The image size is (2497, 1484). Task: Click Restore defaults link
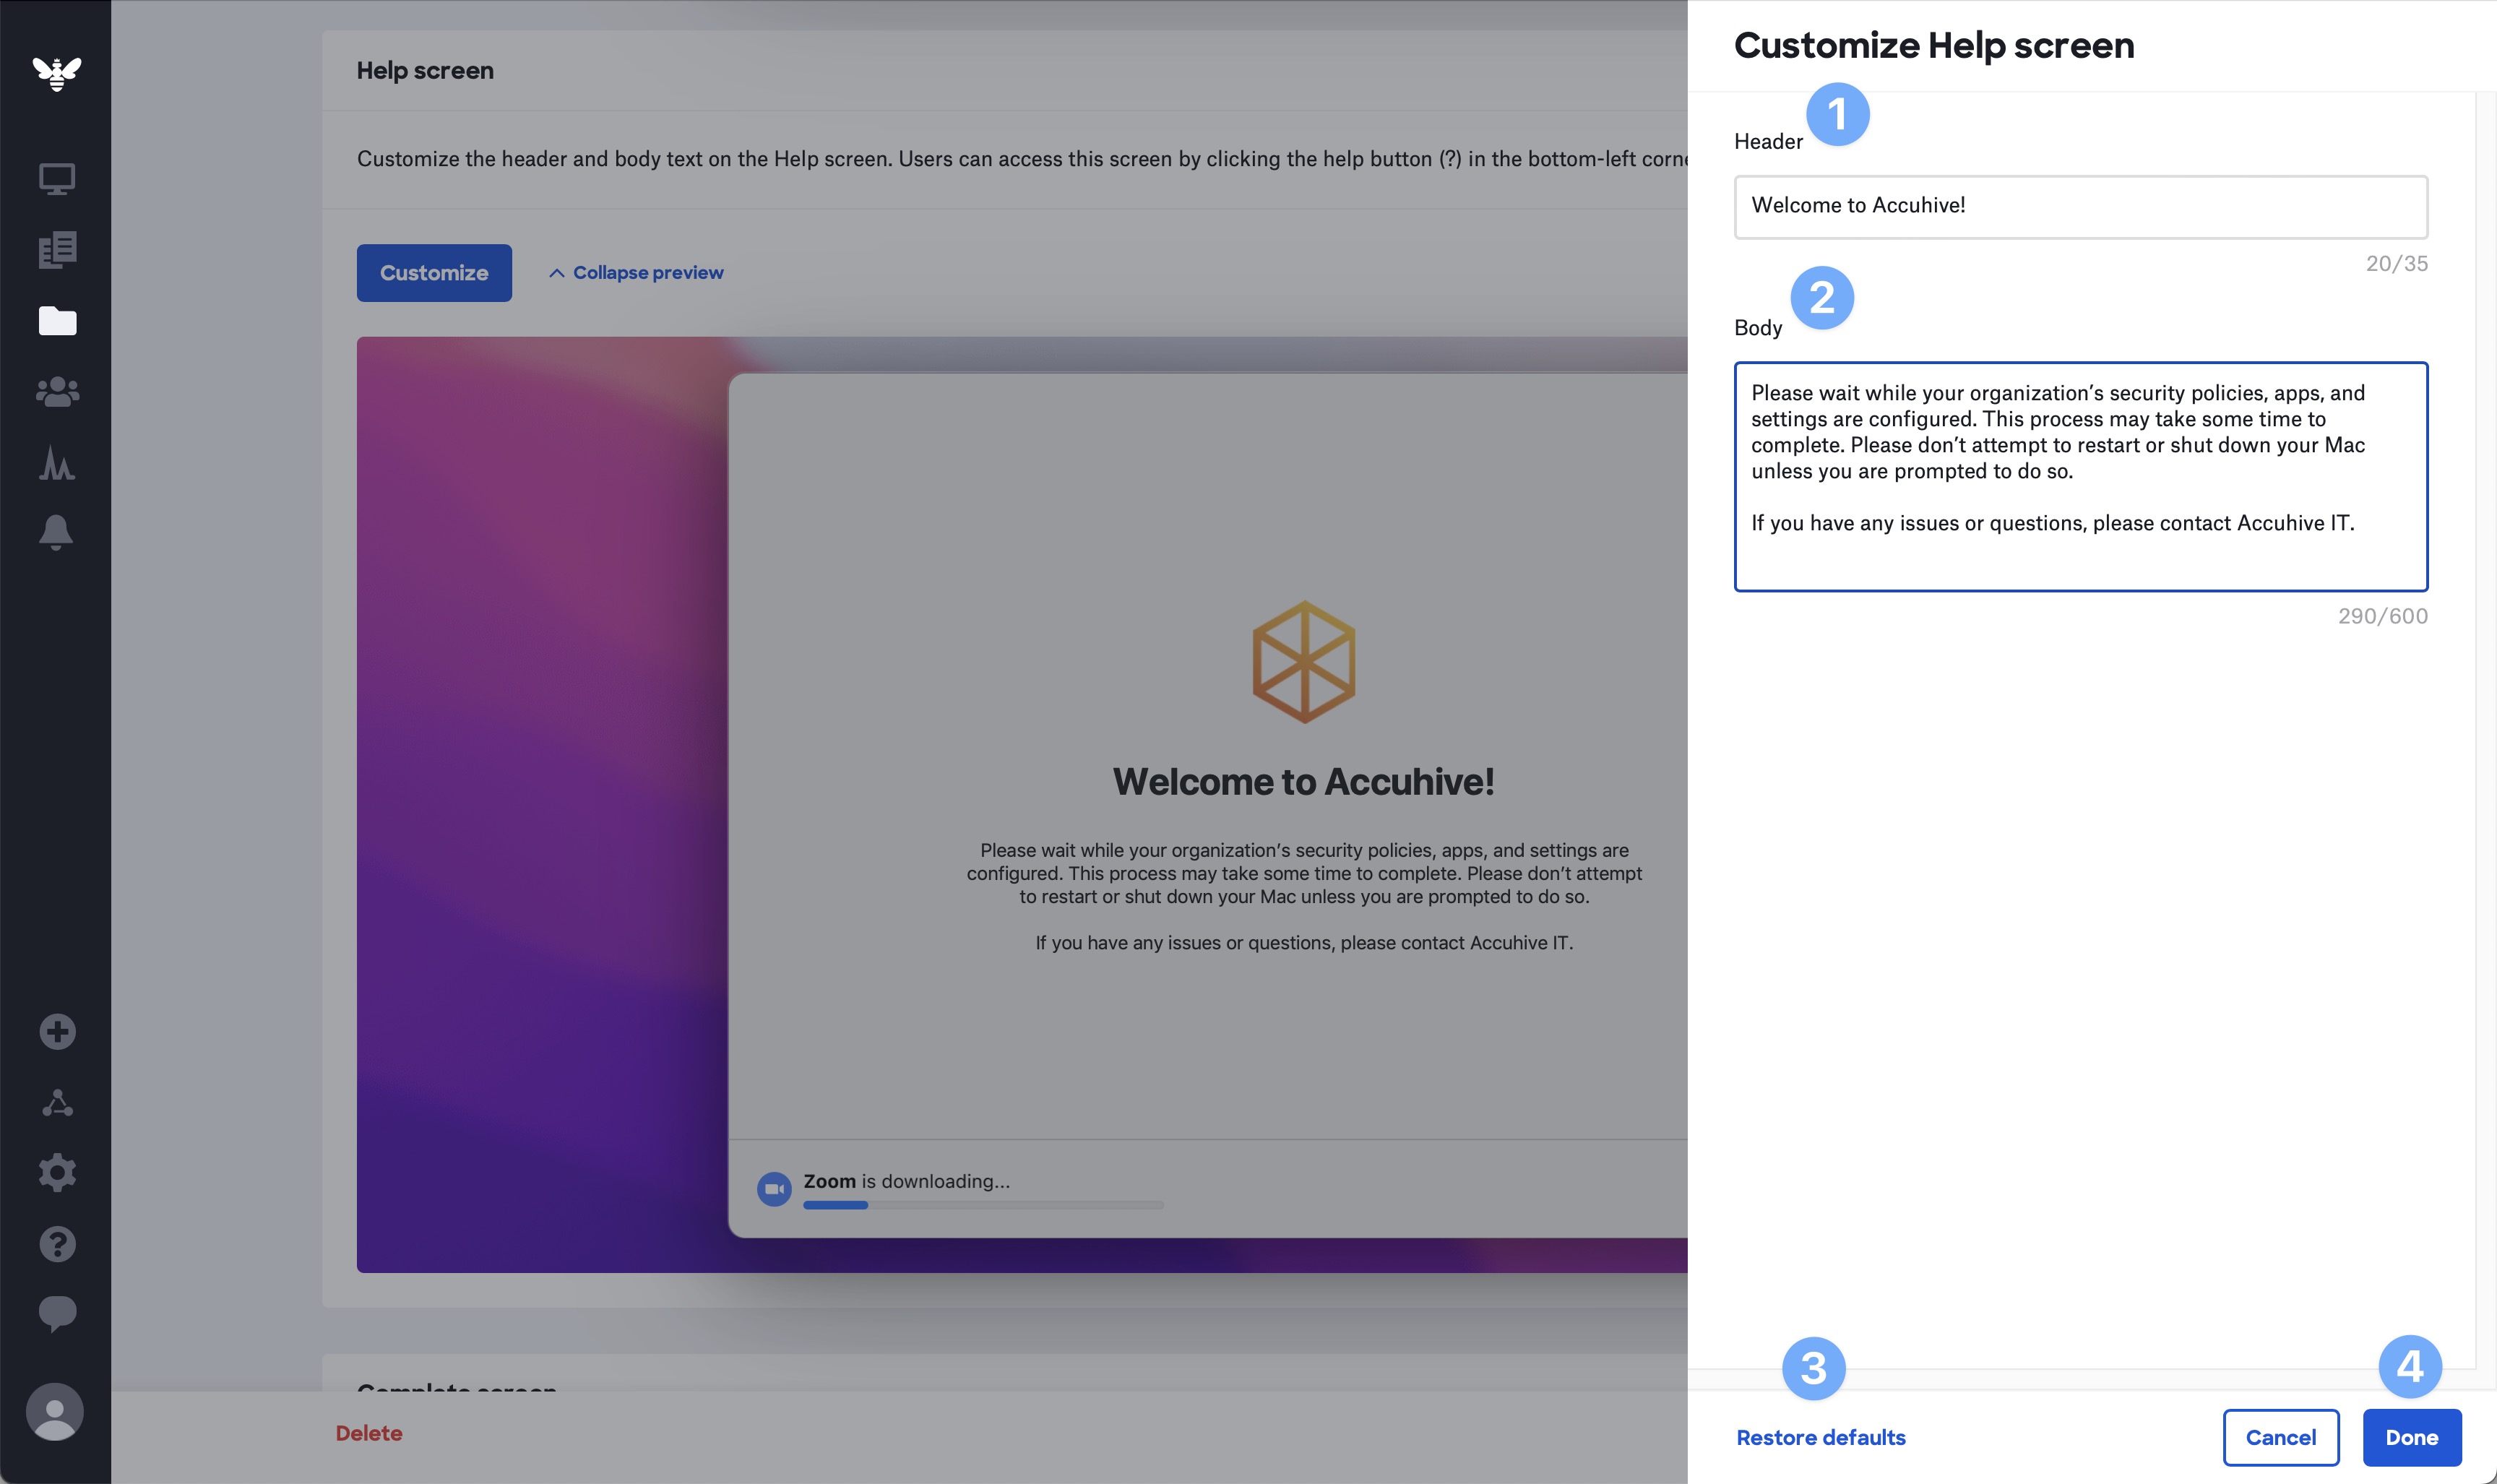coord(1820,1437)
